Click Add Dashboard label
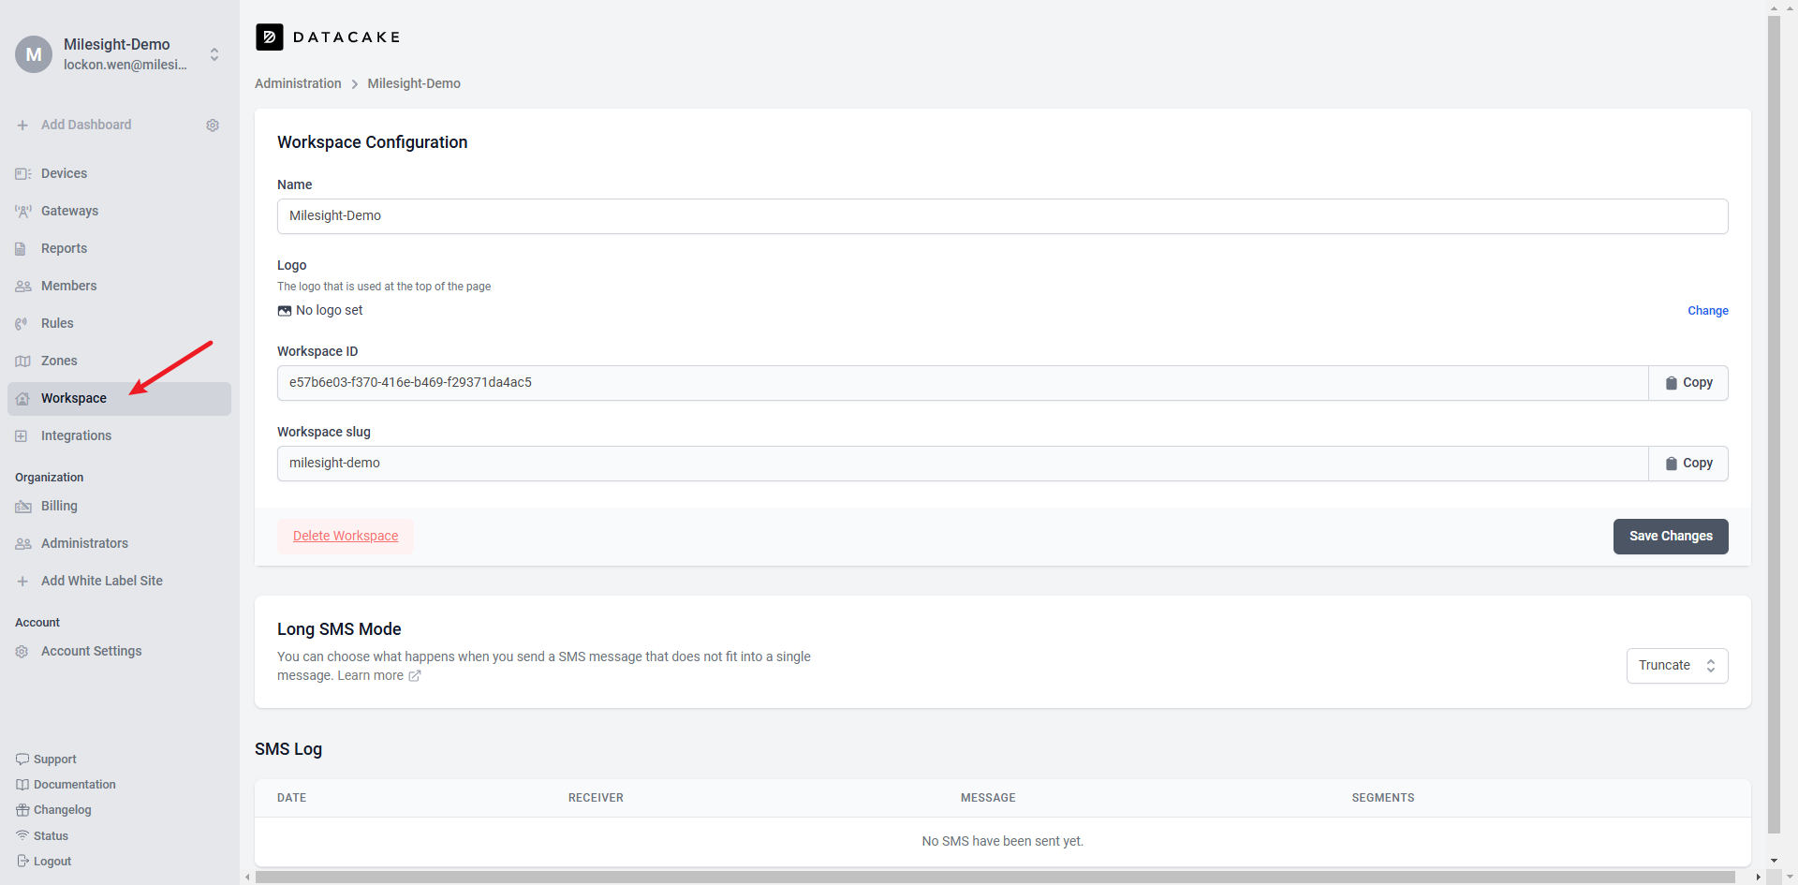This screenshot has width=1798, height=885. [x=86, y=125]
